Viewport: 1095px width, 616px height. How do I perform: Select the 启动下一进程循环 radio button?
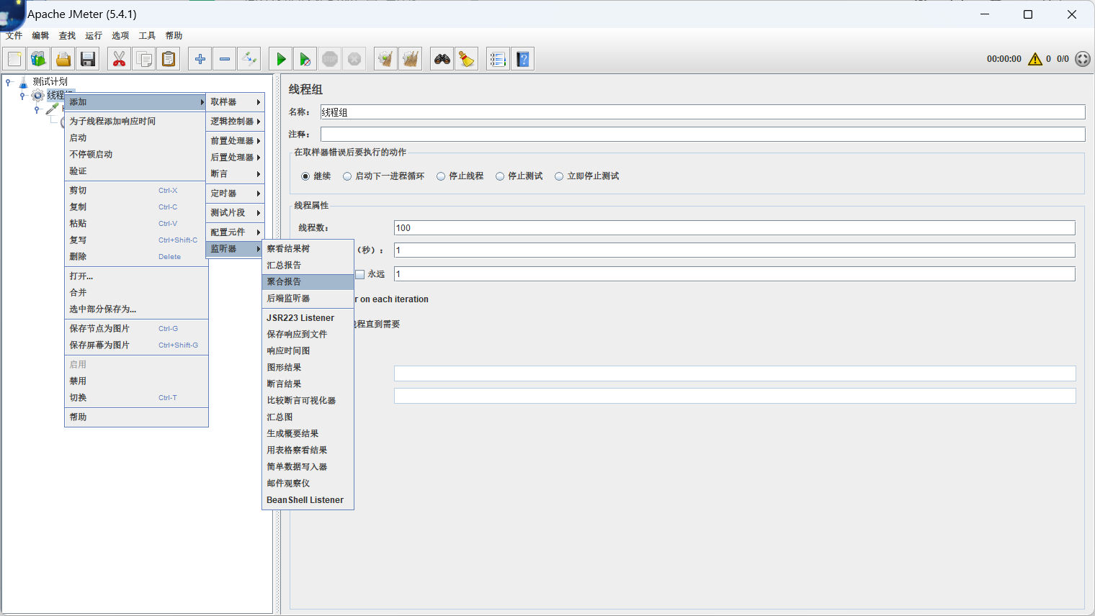click(x=347, y=176)
